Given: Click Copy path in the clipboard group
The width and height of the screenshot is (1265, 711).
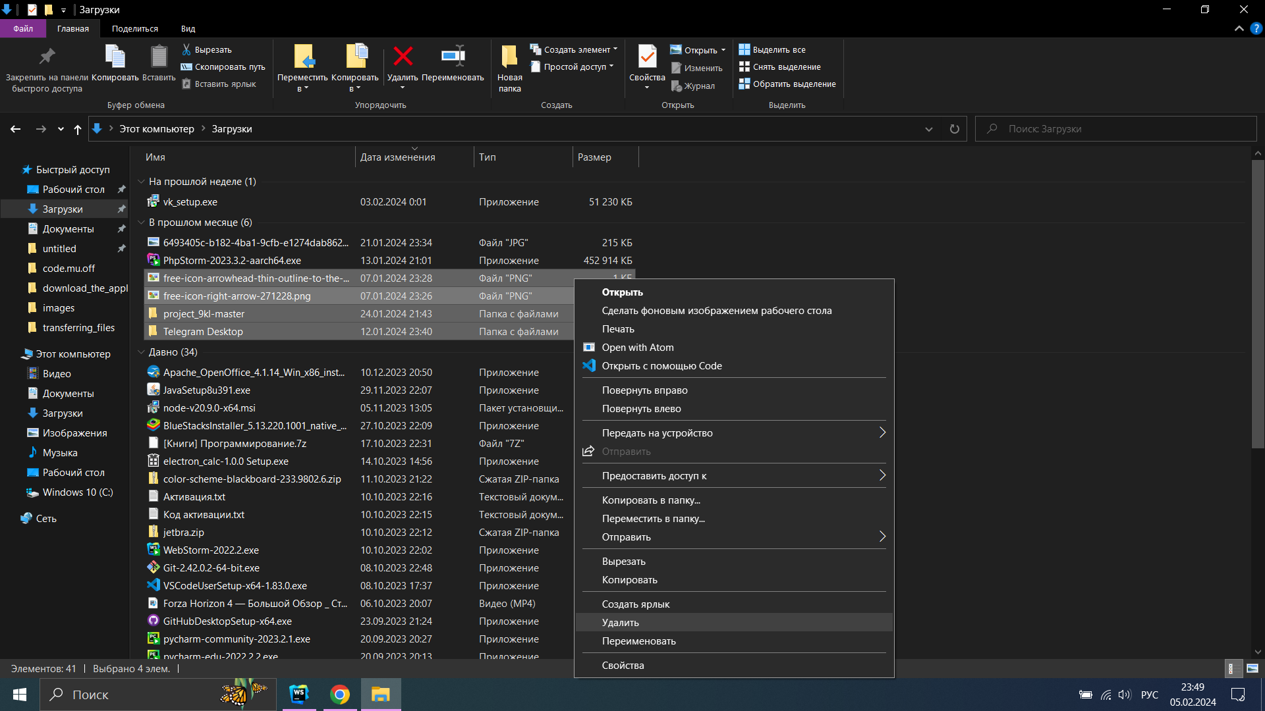Looking at the screenshot, I should pos(223,67).
